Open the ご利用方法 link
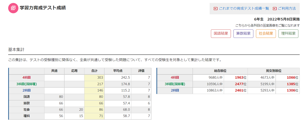The image size is (306, 126). click(287, 8)
